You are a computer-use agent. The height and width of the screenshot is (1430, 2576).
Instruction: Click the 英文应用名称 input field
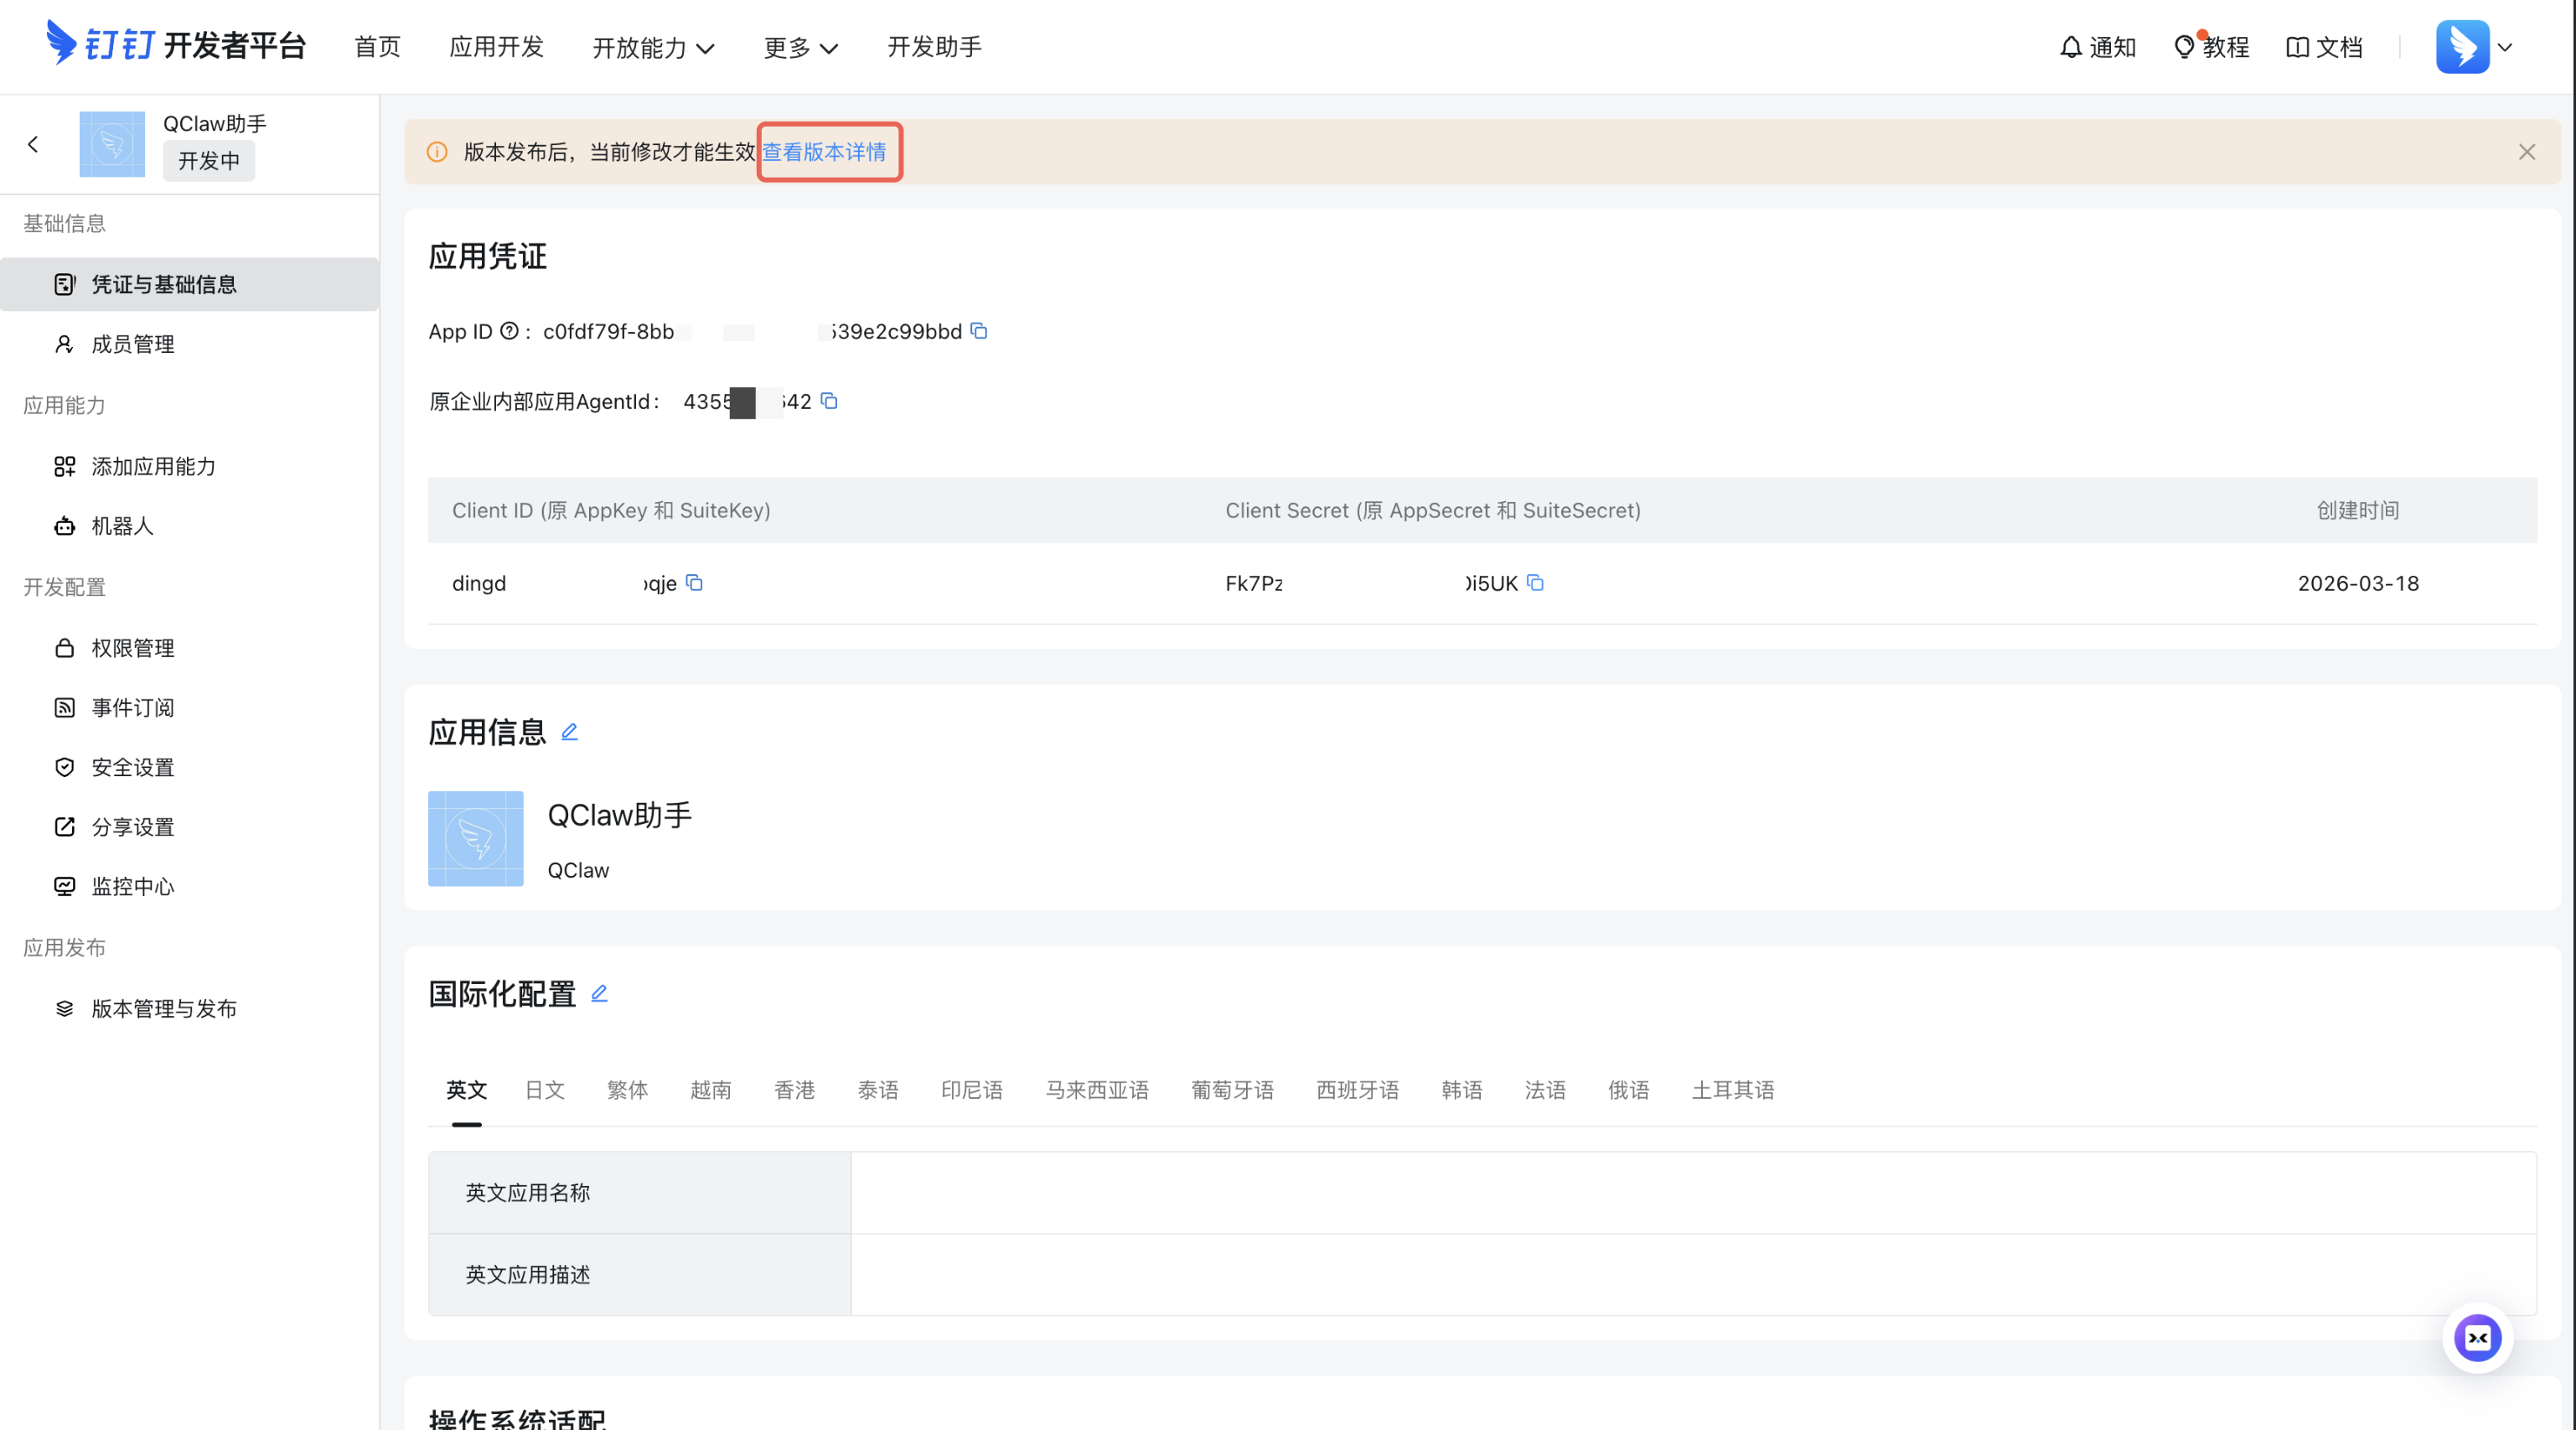point(1692,1192)
